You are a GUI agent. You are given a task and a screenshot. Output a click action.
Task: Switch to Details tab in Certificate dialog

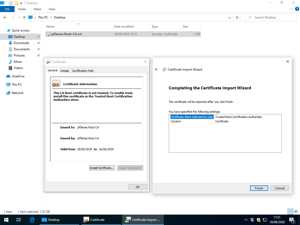(65, 71)
